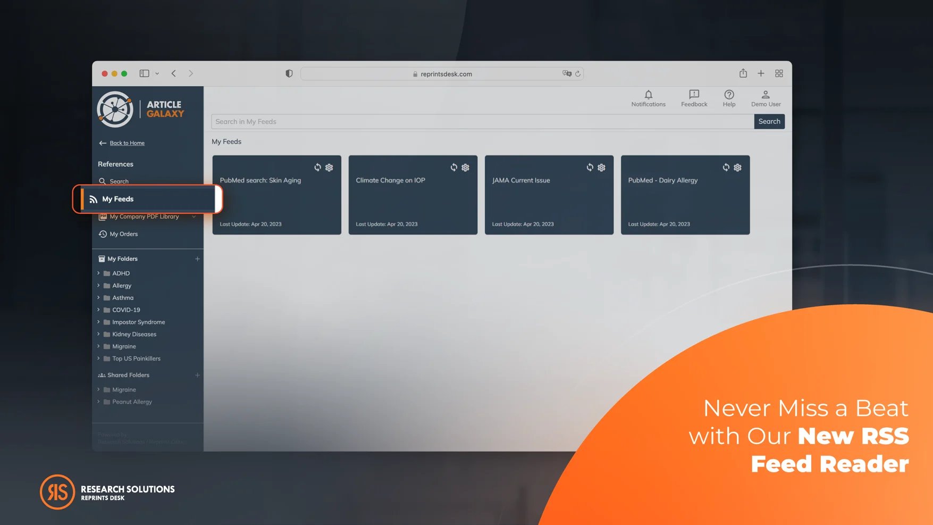
Task: Add a new shared folder with plus icon
Action: point(197,375)
